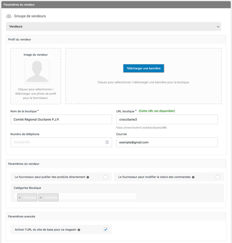Focus the Nom de la boutique field
Image resolution: width=232 pixels, height=243 pixels.
(x=61, y=119)
